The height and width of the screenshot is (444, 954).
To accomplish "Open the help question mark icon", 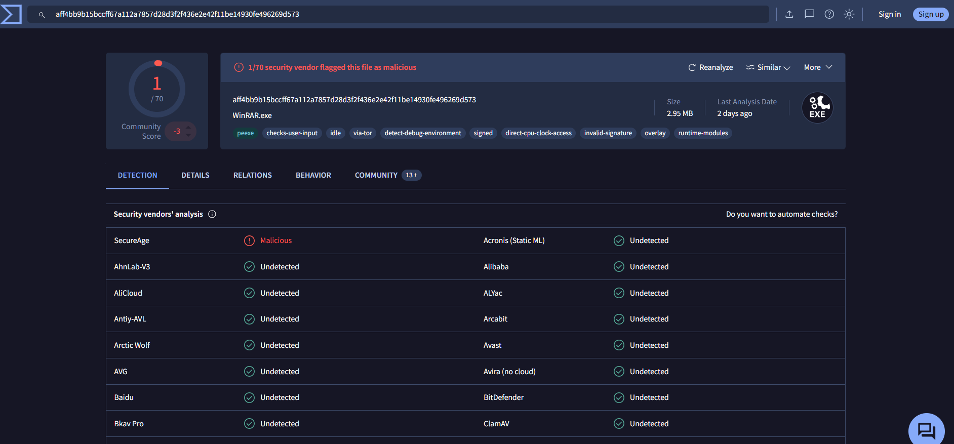I will click(829, 14).
